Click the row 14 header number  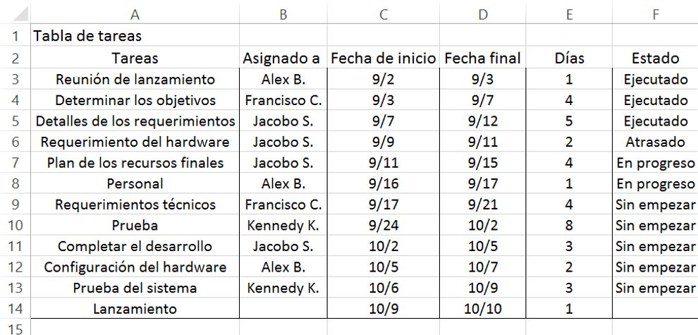coord(15,308)
